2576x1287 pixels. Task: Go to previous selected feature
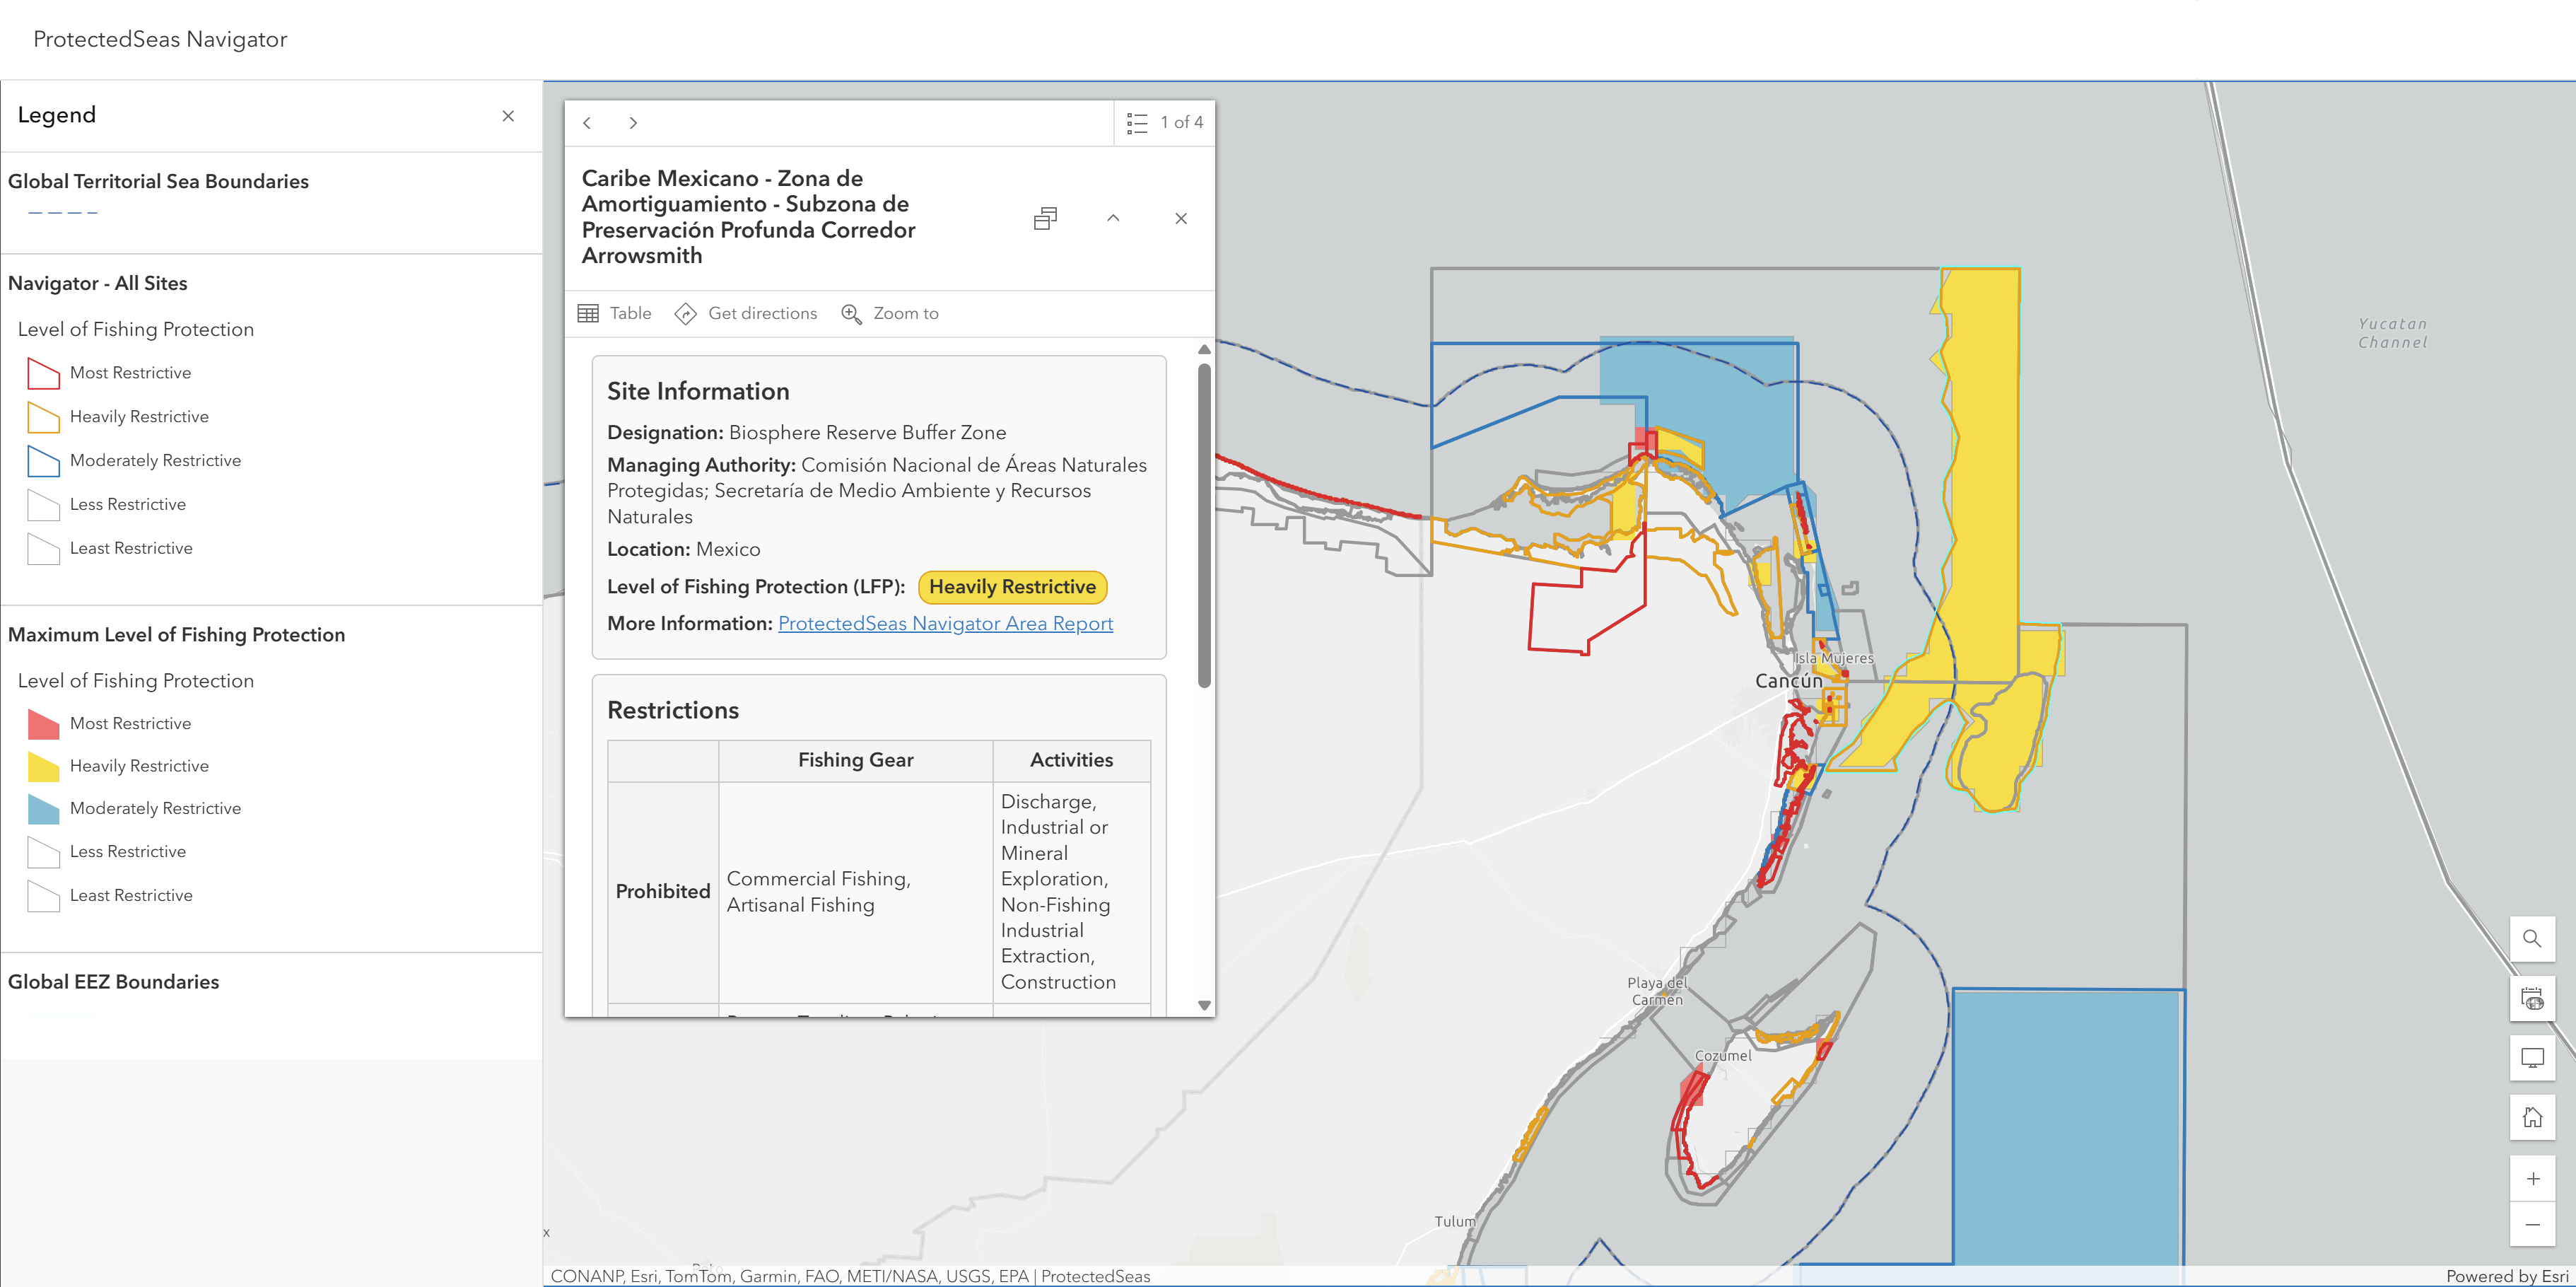point(587,122)
